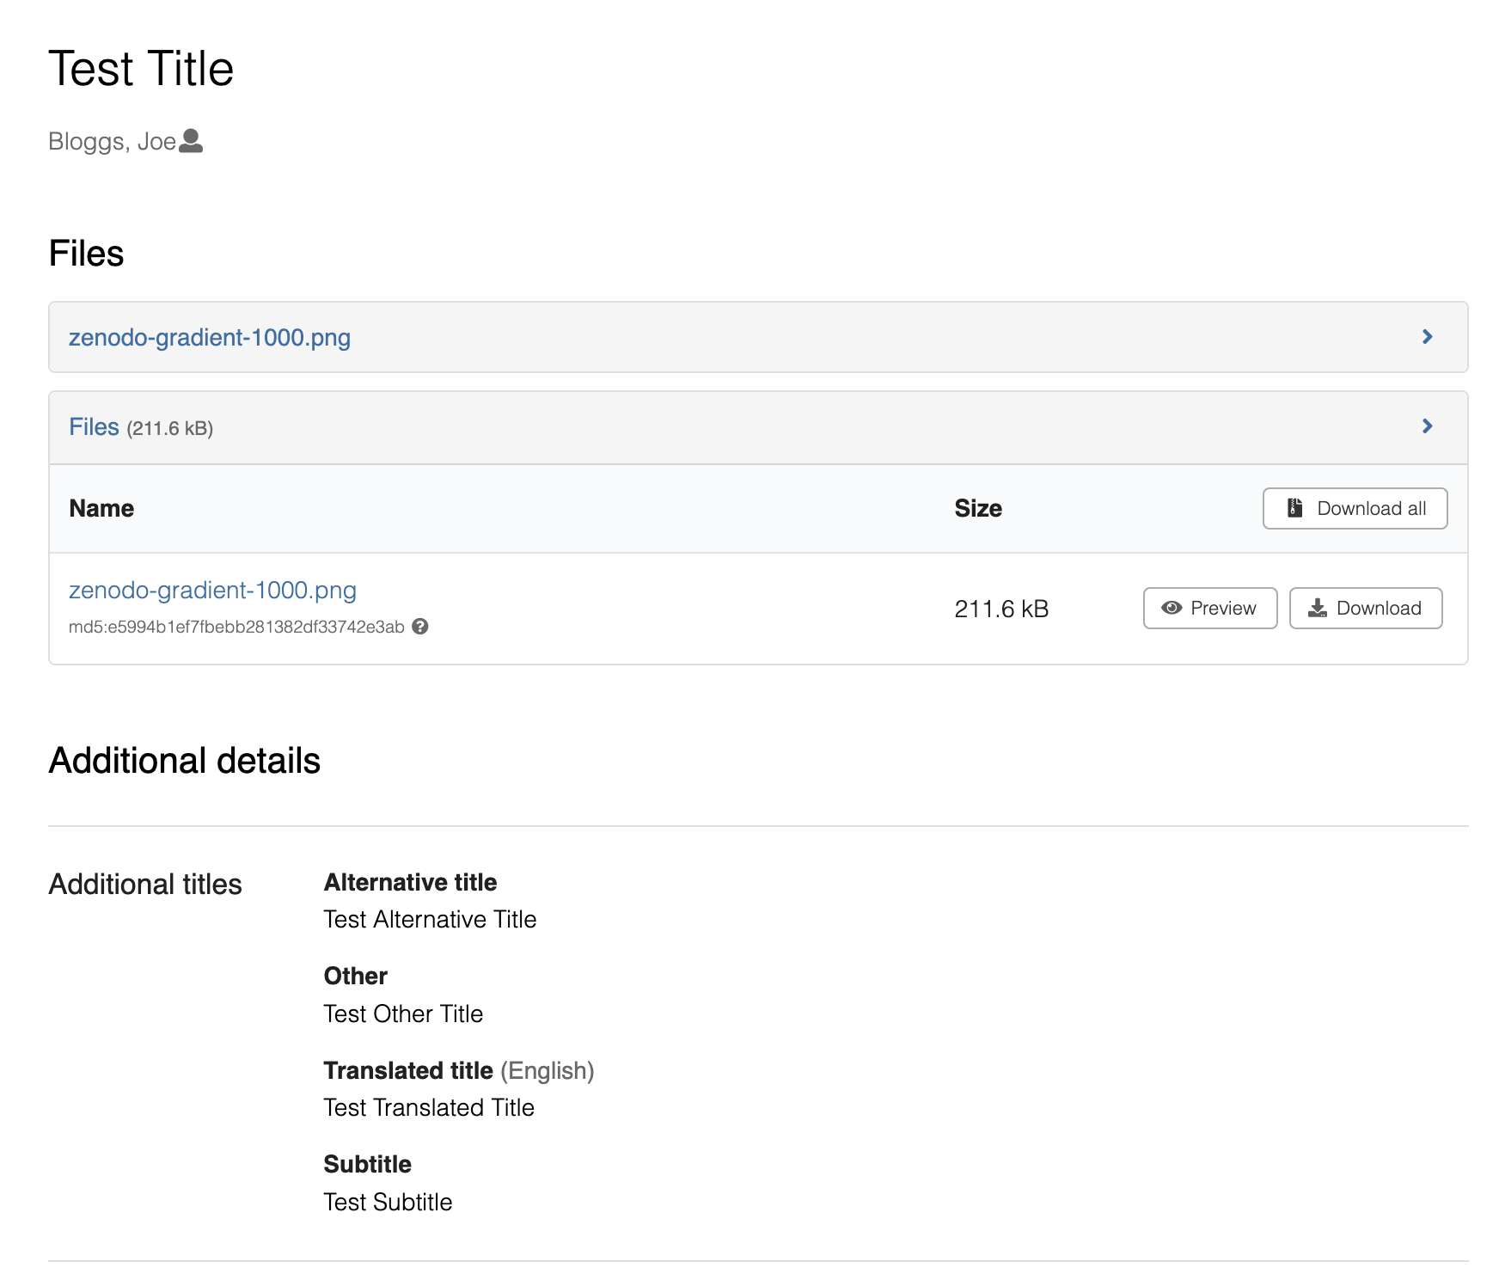Click the Test Title page heading
Viewport: 1499px width, 1286px height.
pos(141,69)
